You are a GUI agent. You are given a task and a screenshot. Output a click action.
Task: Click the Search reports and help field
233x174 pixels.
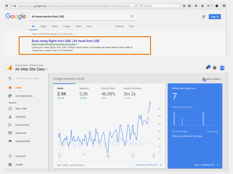(27, 78)
